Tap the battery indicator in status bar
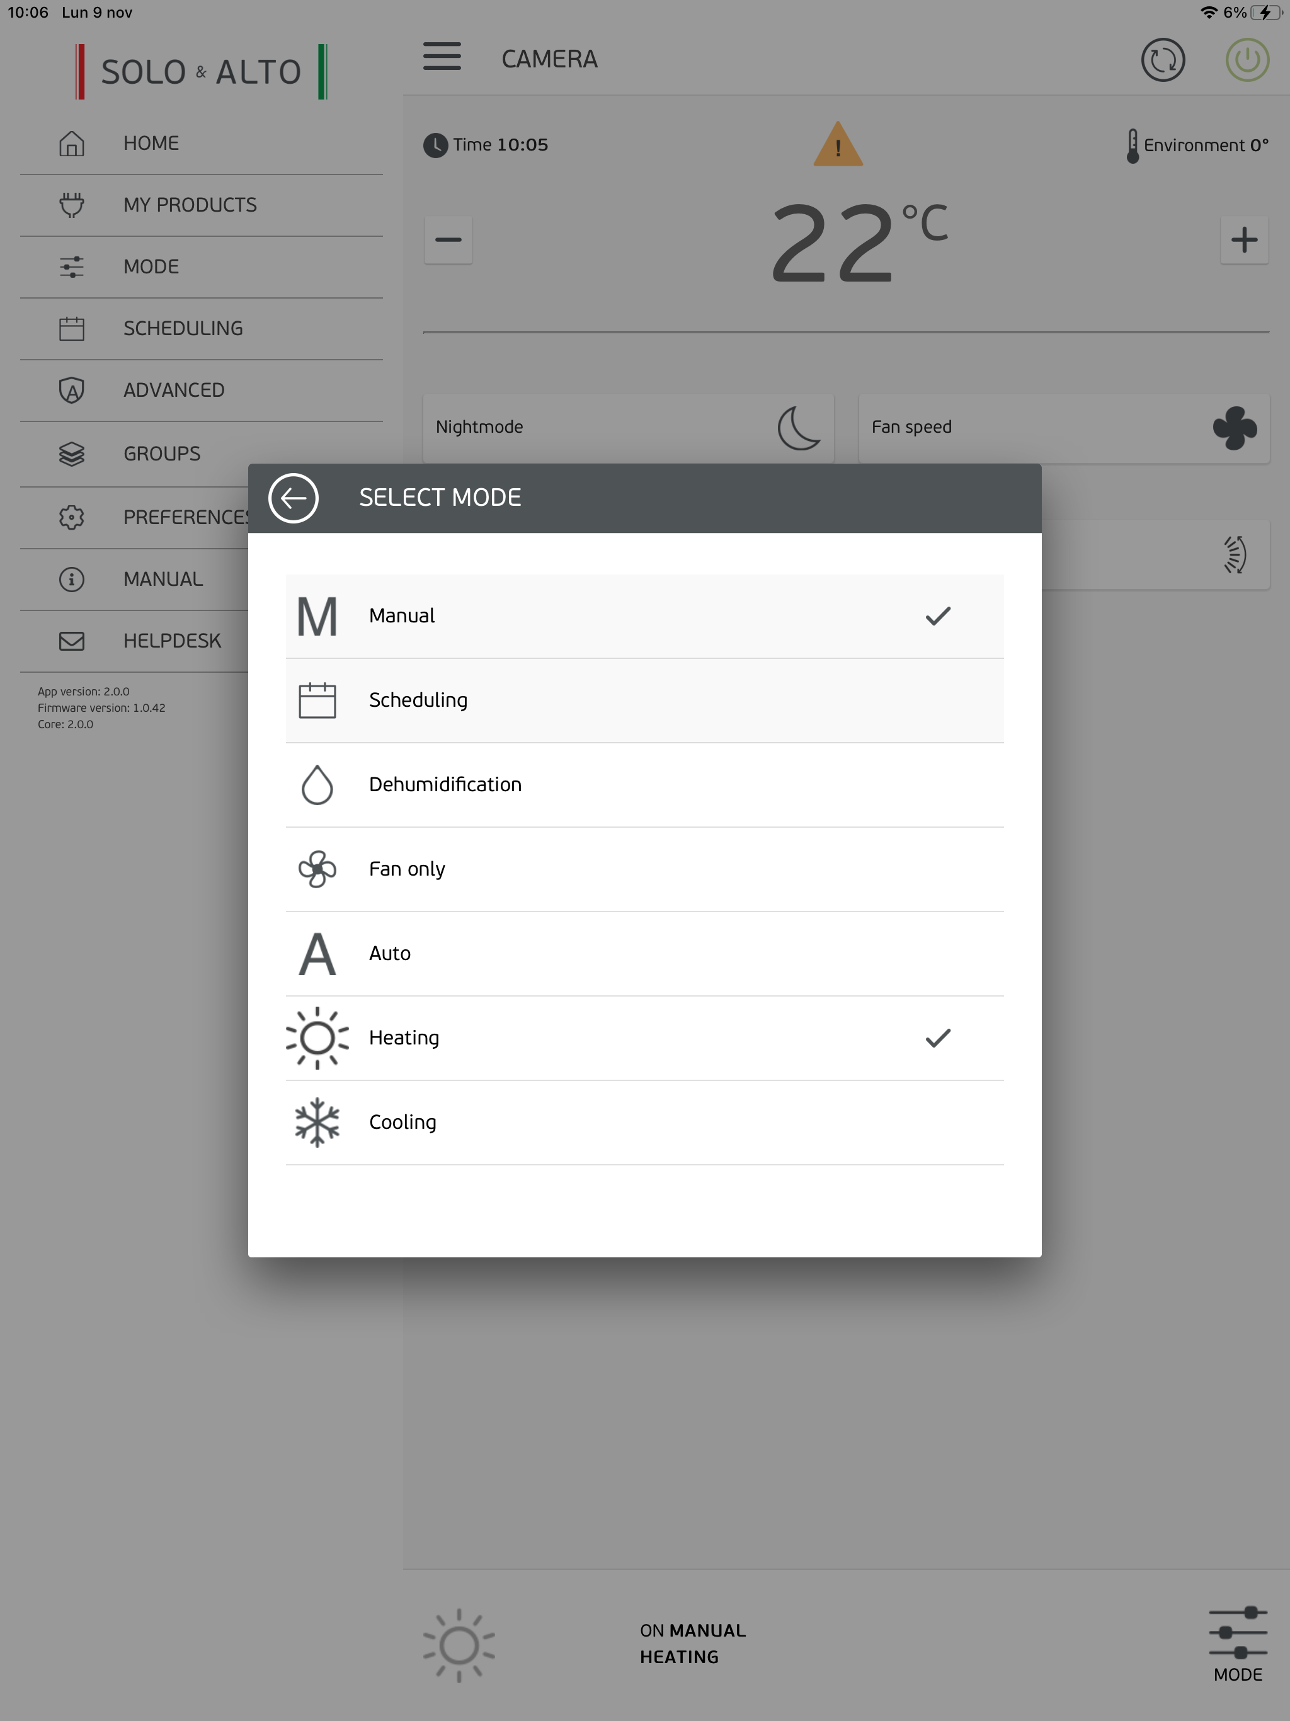 (x=1266, y=13)
